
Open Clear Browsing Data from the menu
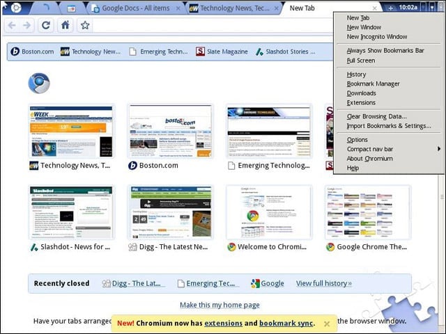tap(376, 116)
